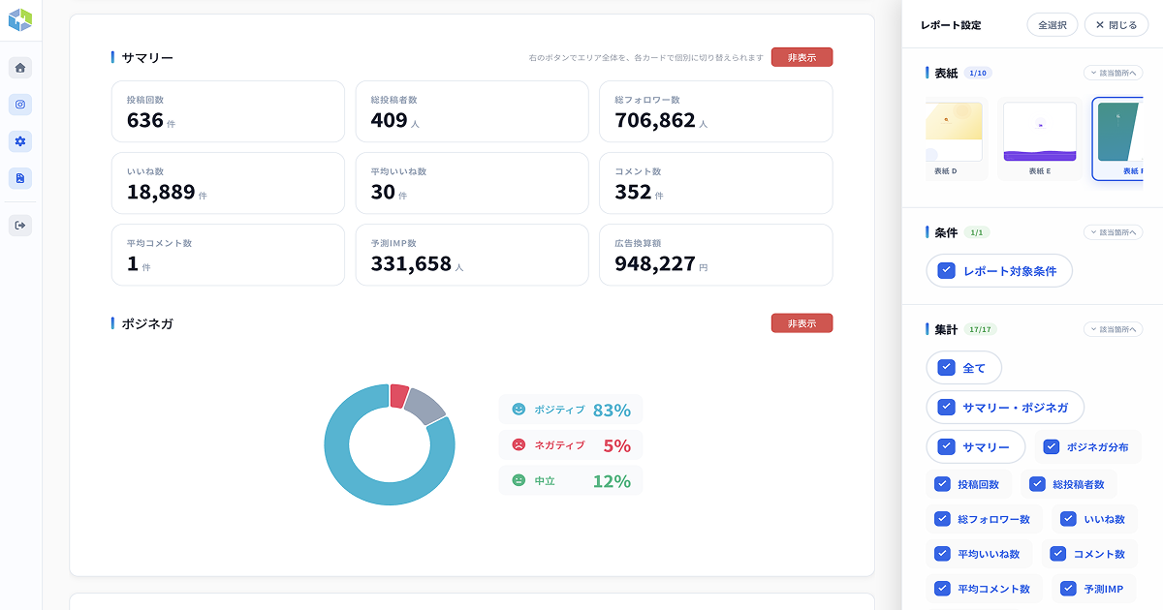Jump to 表紙 section via 該当箇所へ
The image size is (1163, 610).
[1113, 73]
